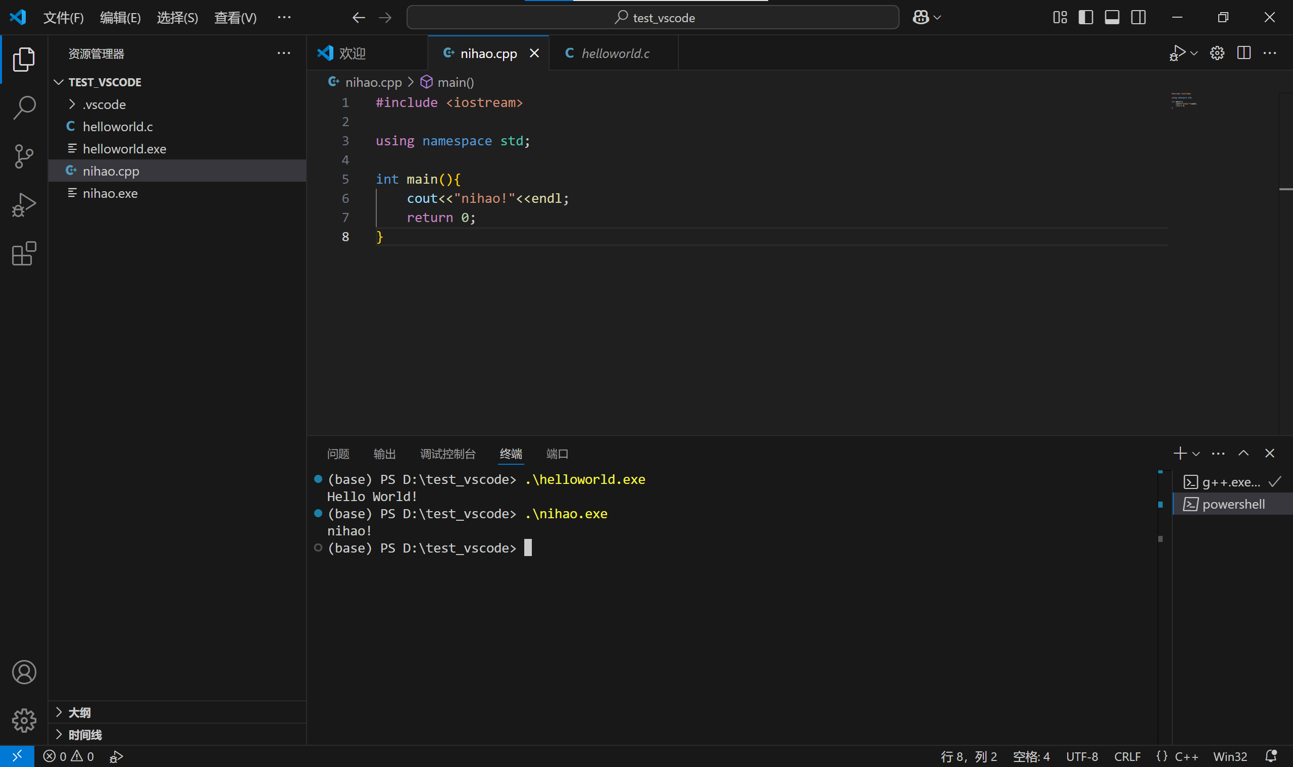
Task: Toggle the Panel visibility
Action: (1113, 17)
